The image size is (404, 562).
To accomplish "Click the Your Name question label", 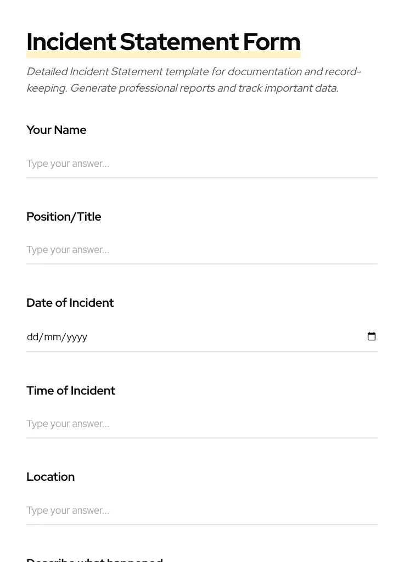I will (x=56, y=130).
